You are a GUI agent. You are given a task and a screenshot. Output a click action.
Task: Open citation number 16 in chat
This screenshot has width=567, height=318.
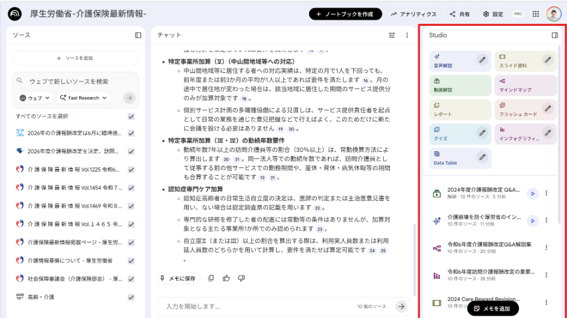pos(365,81)
